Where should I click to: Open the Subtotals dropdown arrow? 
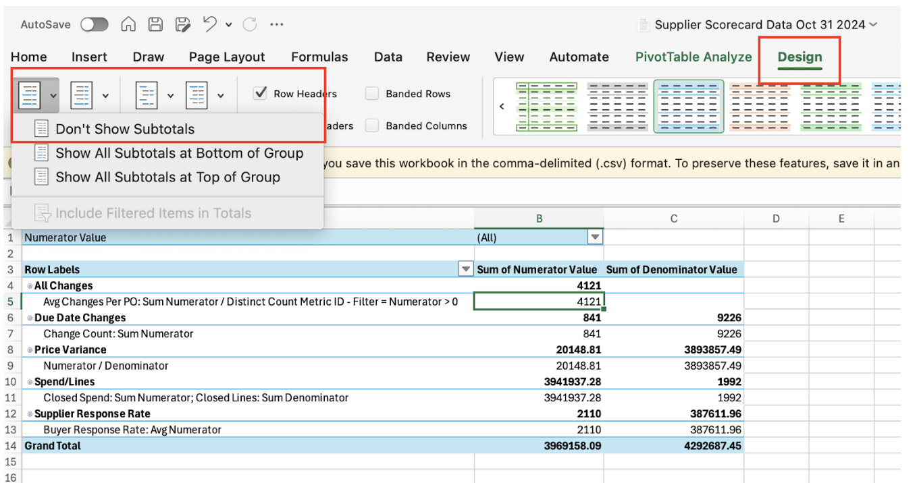click(53, 95)
